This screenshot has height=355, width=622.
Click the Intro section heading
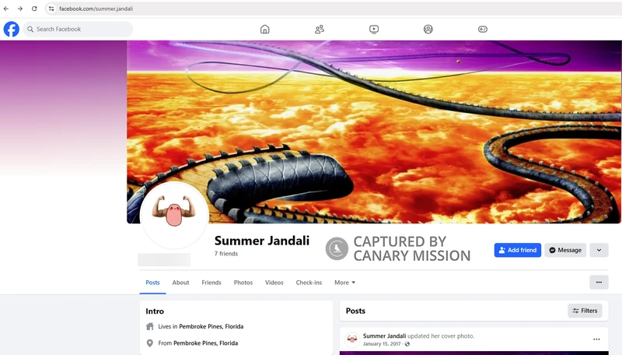155,311
